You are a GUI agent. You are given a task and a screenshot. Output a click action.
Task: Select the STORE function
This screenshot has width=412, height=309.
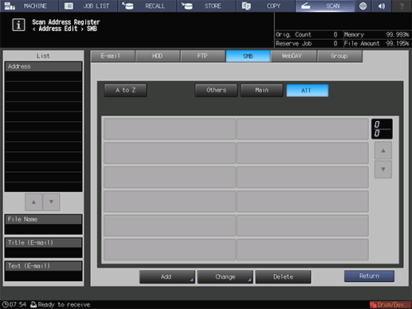coord(207,6)
